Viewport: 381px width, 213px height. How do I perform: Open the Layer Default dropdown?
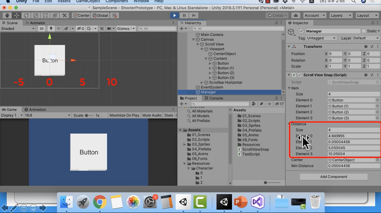click(366, 38)
